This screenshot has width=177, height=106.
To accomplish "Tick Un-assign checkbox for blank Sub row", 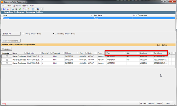I will click(x=7, y=63).
